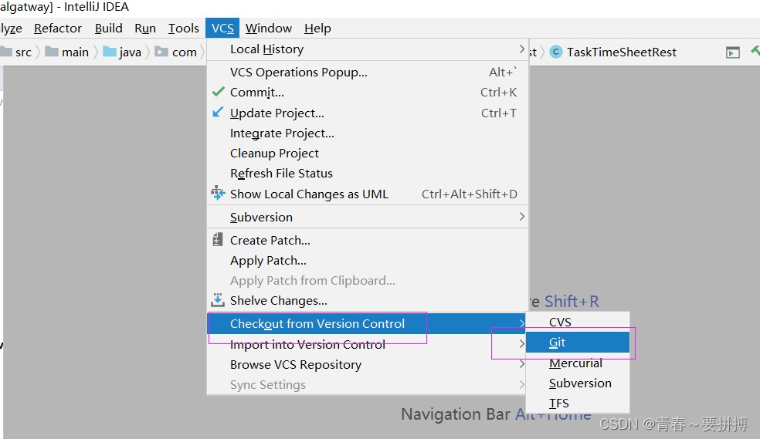Click the src folder icon in breadcrumbs

[x=7, y=52]
